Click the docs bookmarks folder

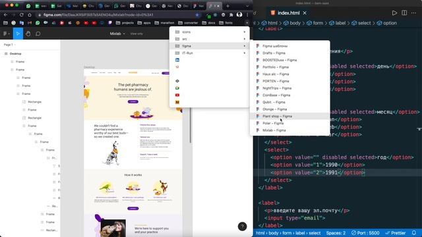point(208,23)
